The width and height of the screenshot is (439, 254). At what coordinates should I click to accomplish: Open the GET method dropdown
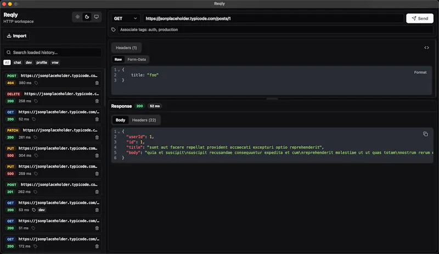pyautogui.click(x=126, y=19)
